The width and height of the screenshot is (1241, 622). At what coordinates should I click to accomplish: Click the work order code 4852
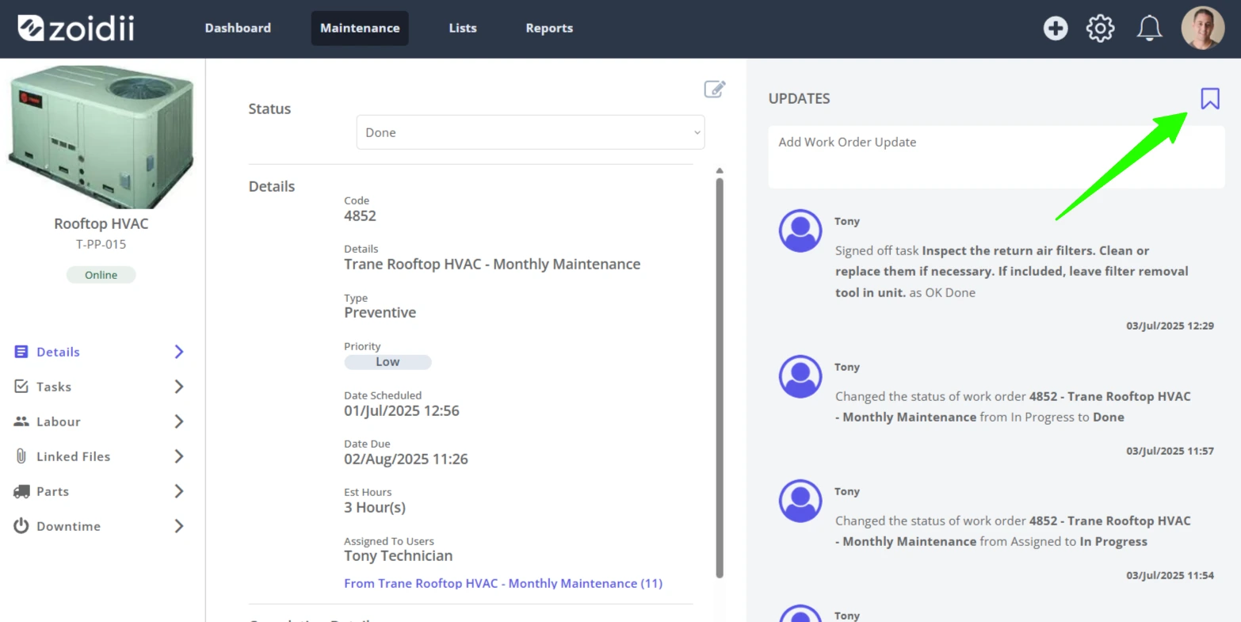[x=360, y=216]
